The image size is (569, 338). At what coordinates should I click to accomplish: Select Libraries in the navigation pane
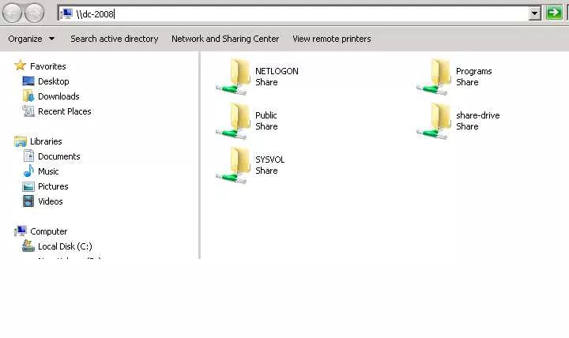pyautogui.click(x=46, y=141)
